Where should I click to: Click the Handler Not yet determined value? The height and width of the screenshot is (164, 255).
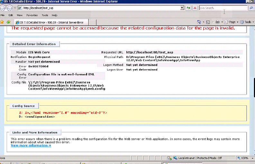(44, 61)
